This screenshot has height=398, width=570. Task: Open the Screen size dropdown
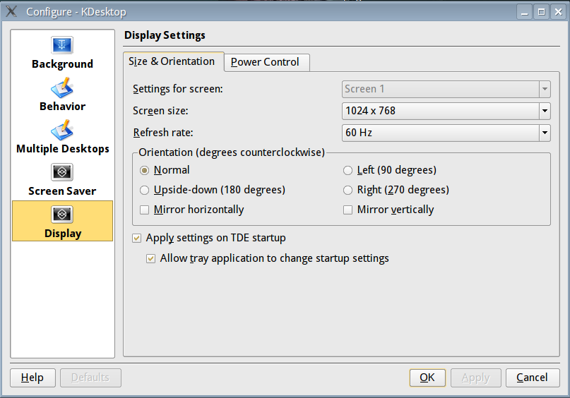pyautogui.click(x=446, y=111)
